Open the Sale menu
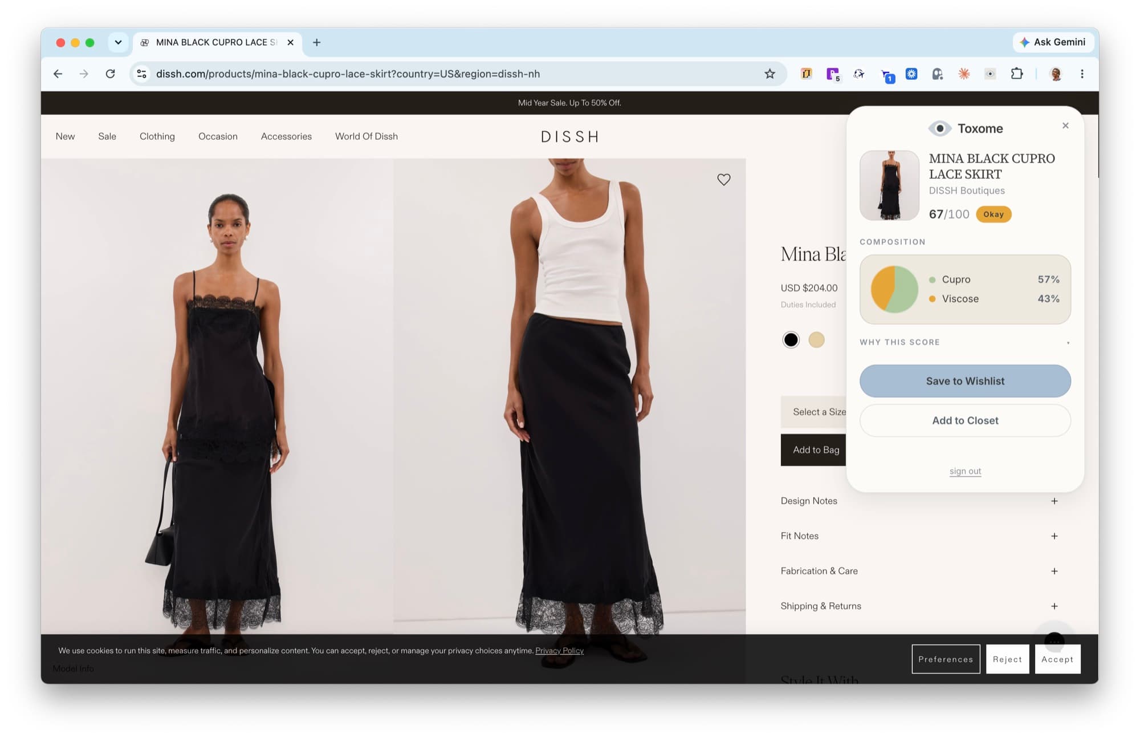The width and height of the screenshot is (1140, 738). pyautogui.click(x=107, y=136)
